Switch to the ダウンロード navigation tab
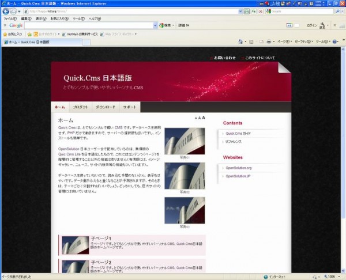Image resolution: width=346 pixels, height=280 pixels. [x=105, y=108]
